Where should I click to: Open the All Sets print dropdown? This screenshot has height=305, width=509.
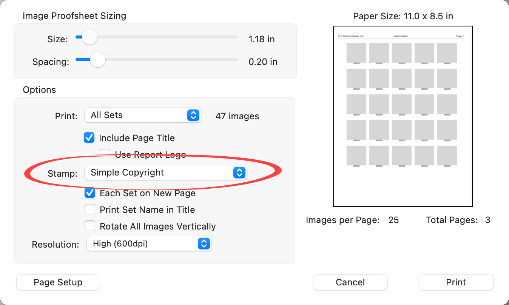(x=142, y=116)
